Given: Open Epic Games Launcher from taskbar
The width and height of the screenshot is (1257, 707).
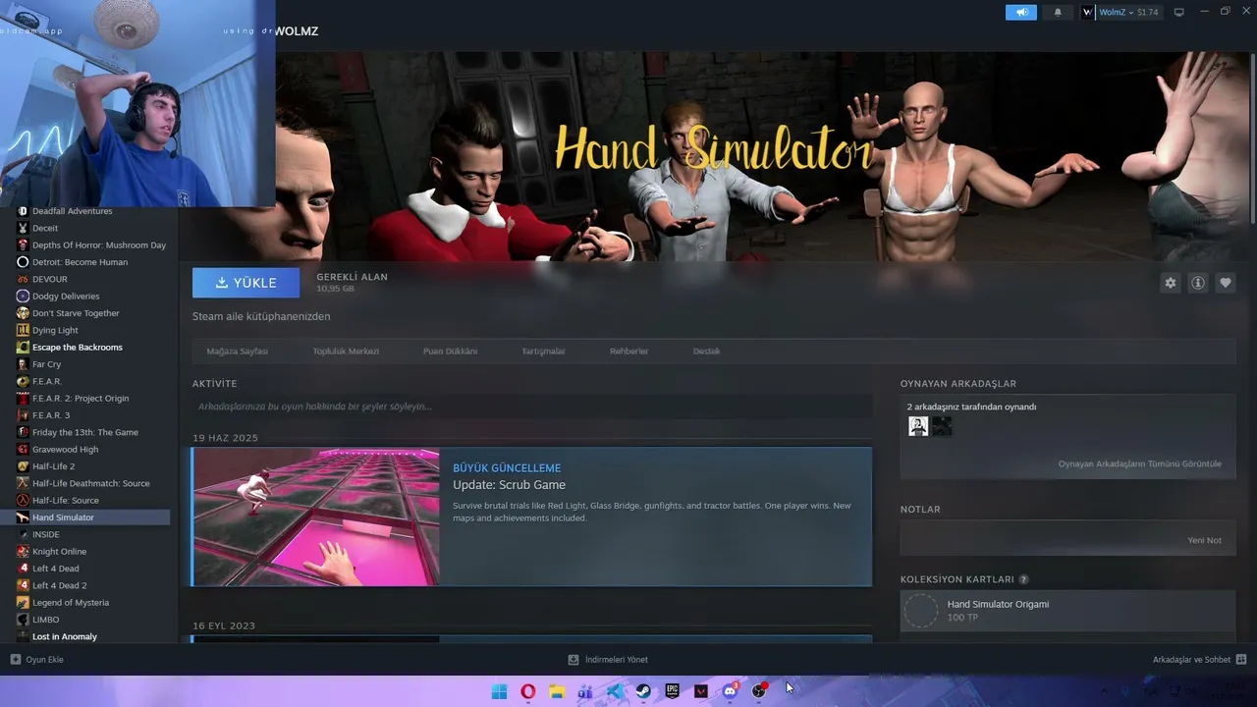Looking at the screenshot, I should (673, 691).
